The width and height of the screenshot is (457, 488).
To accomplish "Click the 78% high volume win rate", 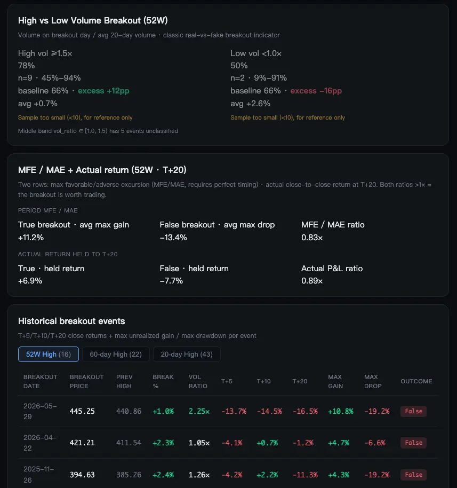I will pyautogui.click(x=27, y=66).
